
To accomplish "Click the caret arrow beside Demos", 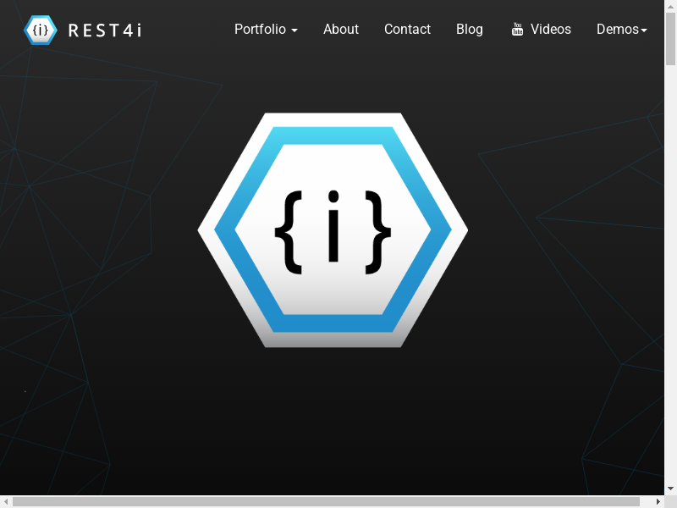I will (644, 30).
